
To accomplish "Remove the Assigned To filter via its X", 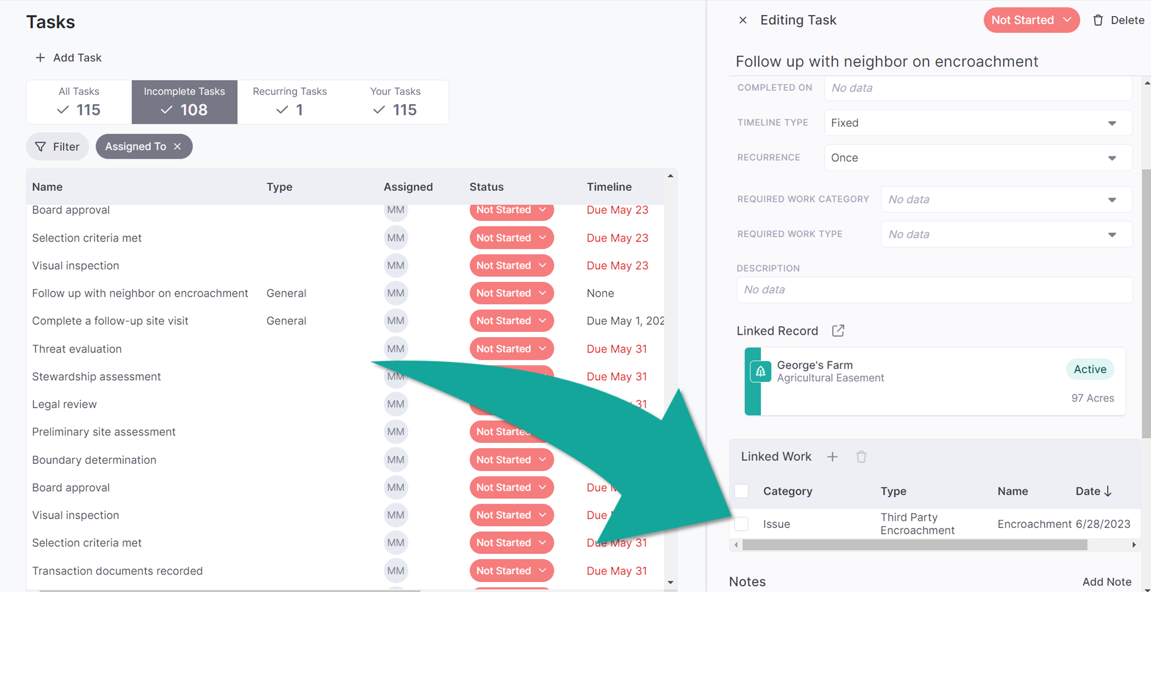I will [178, 146].
